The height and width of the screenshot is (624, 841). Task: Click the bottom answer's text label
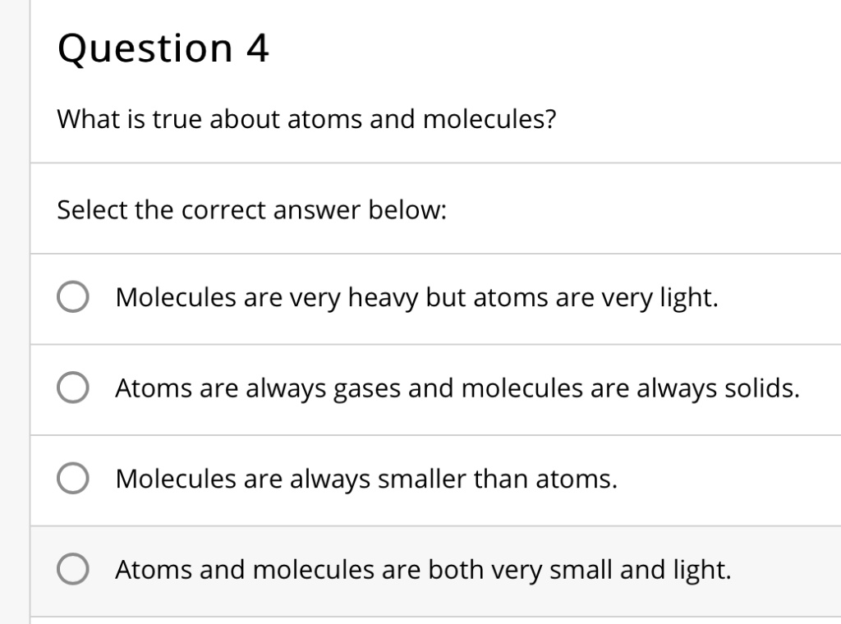point(422,570)
